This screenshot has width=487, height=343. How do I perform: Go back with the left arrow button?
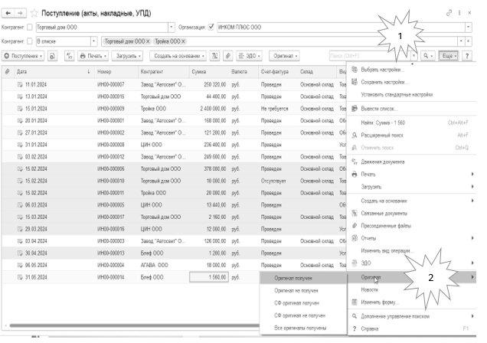click(8, 13)
